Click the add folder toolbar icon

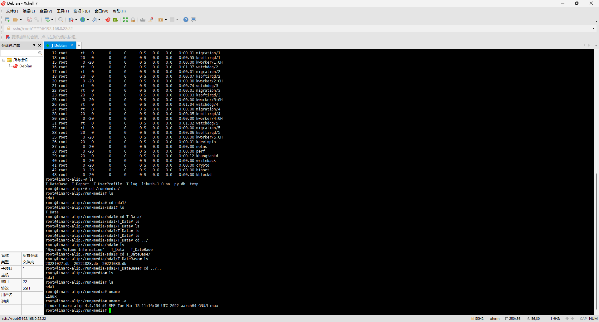(x=161, y=20)
